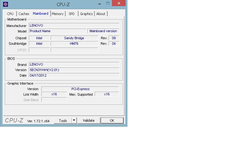
Task: Expand the Tools dropdown arrow
Action: (74, 120)
